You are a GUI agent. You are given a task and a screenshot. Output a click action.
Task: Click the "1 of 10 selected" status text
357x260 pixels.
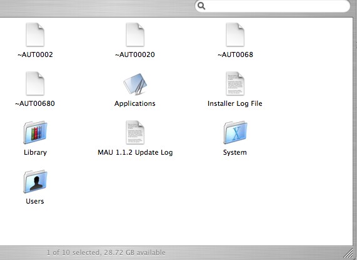[x=73, y=252]
